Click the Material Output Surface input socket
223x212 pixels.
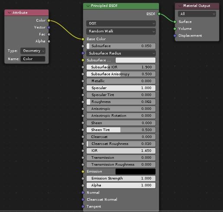click(175, 22)
